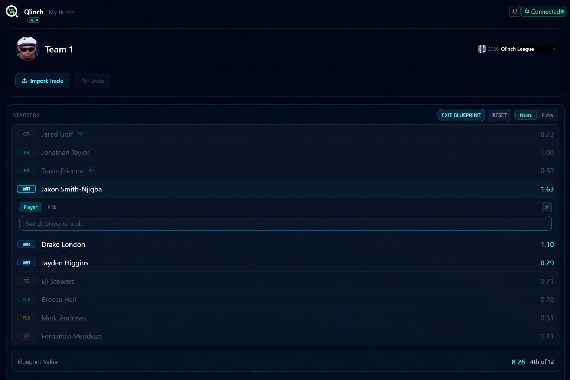Select the Jared Goff row
The image size is (570, 380).
(286, 134)
